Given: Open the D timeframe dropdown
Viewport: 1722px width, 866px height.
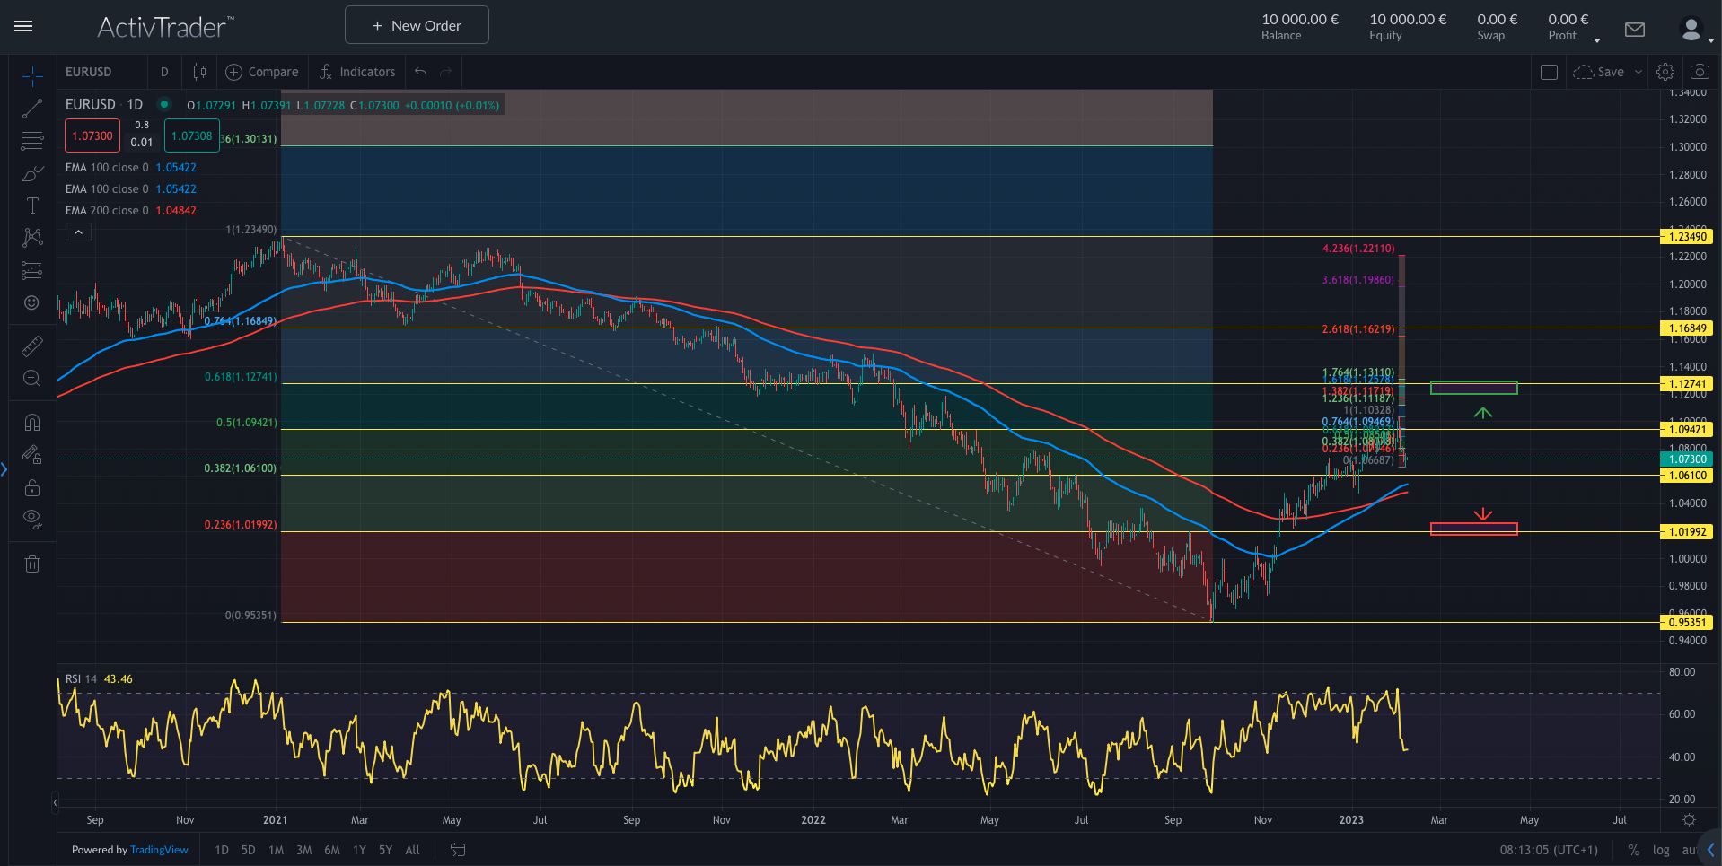Looking at the screenshot, I should 164,72.
